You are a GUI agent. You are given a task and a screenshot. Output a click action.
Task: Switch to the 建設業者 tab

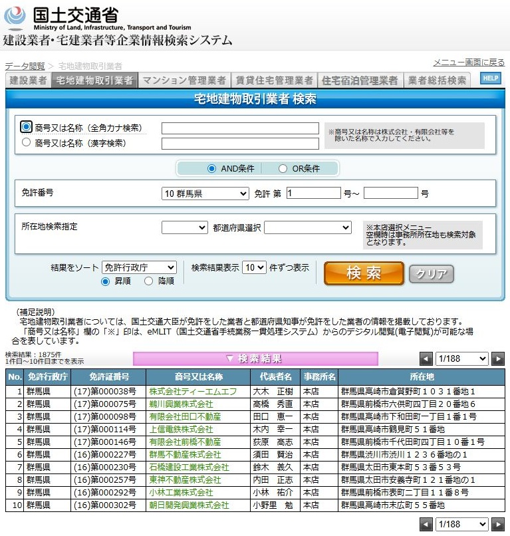(x=28, y=80)
